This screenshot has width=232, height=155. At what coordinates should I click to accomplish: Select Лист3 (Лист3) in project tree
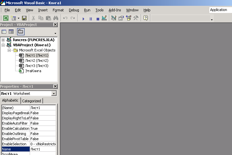click(37, 66)
